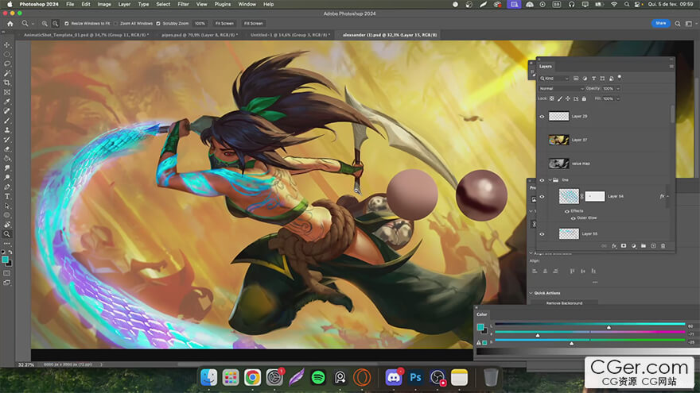Switch to the pipes.psd document tab
Screen dimensions: 700x393
click(199, 35)
